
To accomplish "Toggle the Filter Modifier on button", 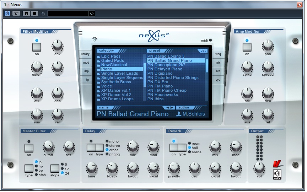I will pos(37,47).
